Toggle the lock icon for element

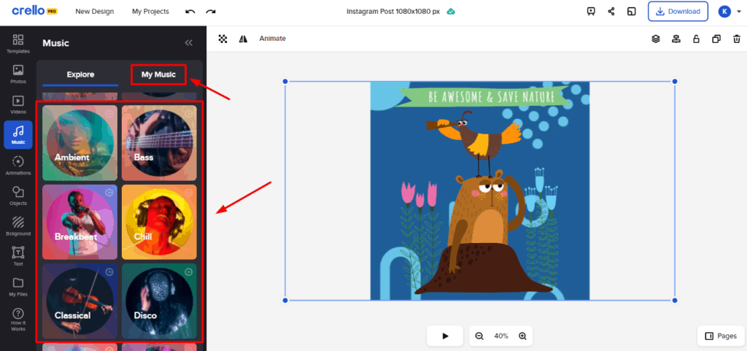[697, 39]
